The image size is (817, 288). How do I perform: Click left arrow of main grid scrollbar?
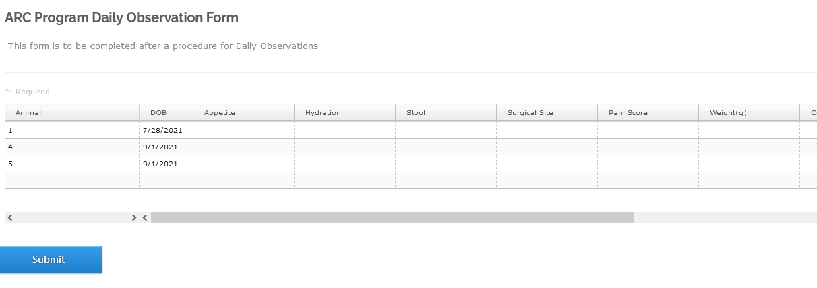(145, 218)
